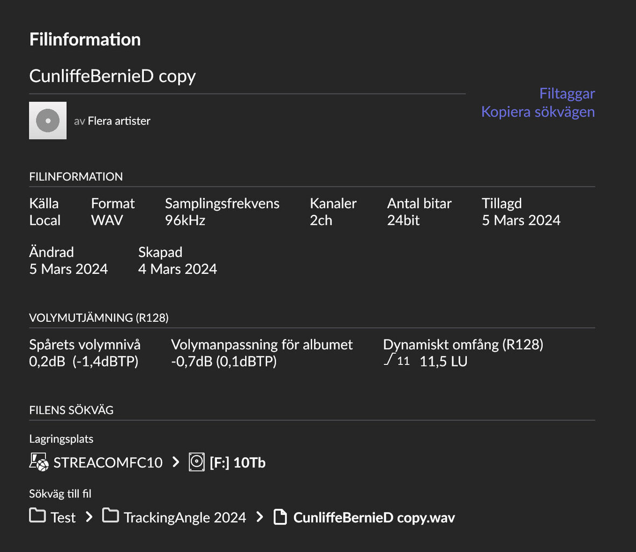
Task: Click the file icon for CunliffeBernieD copy.wav
Action: [280, 517]
